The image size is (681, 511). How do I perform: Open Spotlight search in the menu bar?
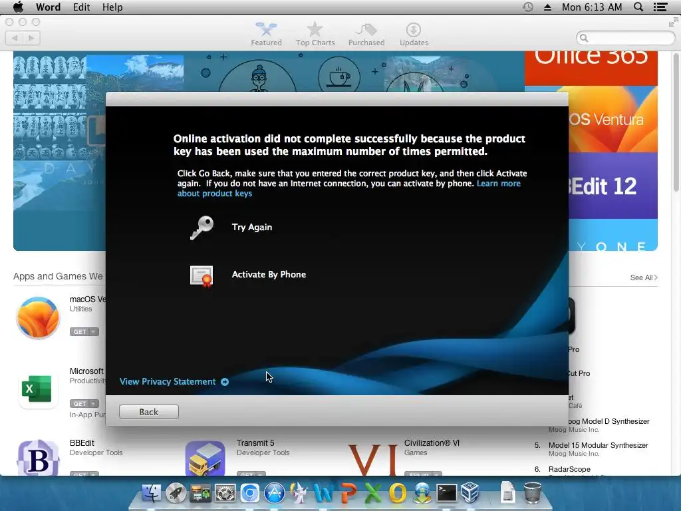(638, 7)
